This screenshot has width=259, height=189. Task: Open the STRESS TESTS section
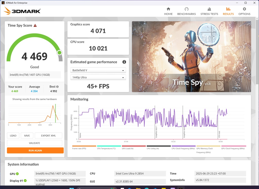tap(209, 11)
